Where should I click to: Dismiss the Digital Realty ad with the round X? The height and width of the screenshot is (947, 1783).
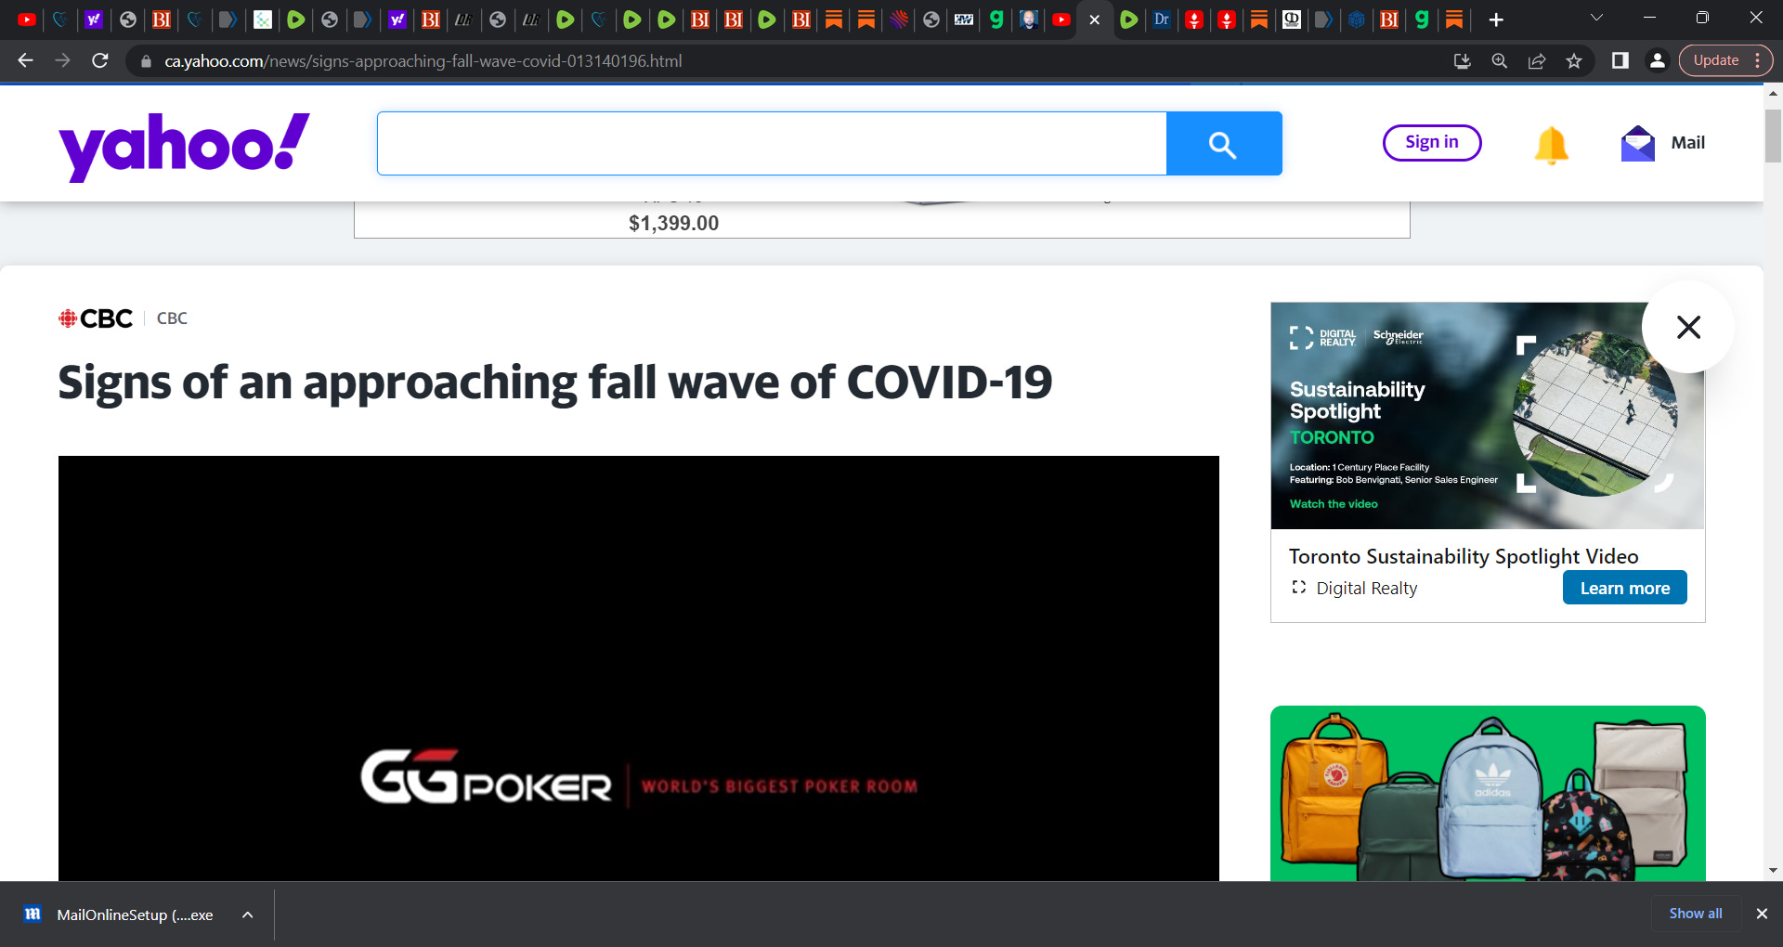[1688, 327]
